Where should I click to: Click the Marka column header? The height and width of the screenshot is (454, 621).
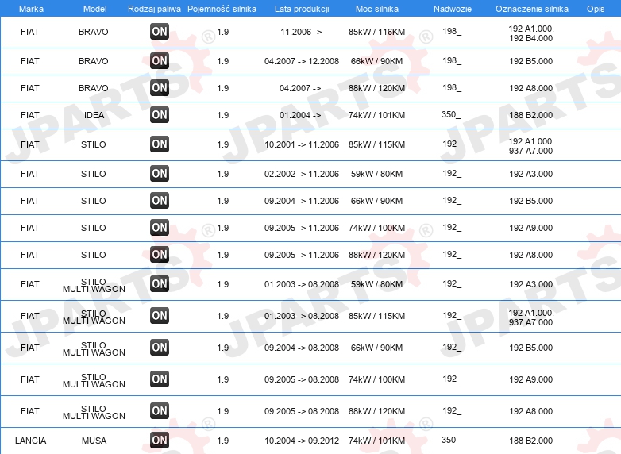31,9
